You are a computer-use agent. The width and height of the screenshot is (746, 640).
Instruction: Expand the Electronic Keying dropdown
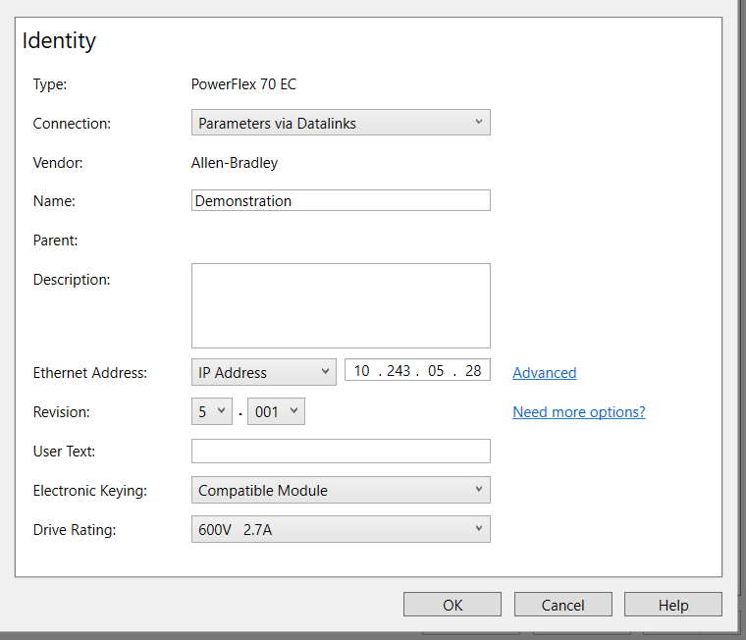(x=340, y=491)
